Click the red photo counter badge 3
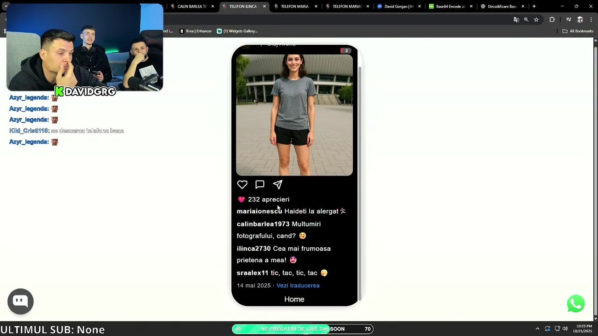The image size is (598, 336). coord(346,50)
